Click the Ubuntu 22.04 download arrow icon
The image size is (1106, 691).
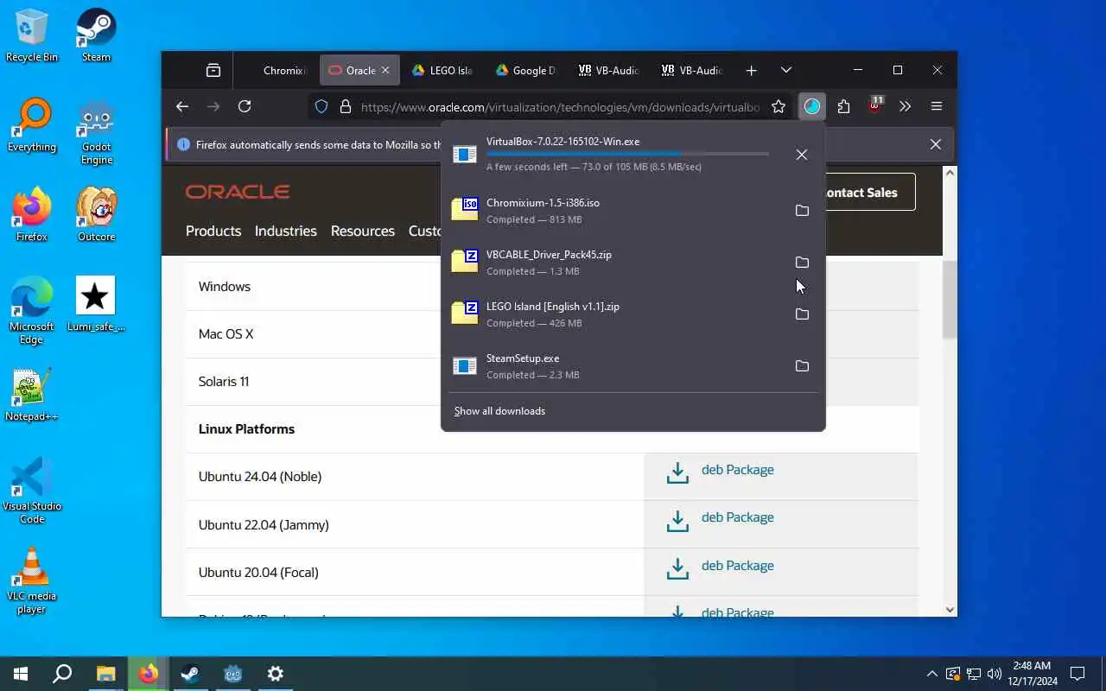[x=677, y=521]
